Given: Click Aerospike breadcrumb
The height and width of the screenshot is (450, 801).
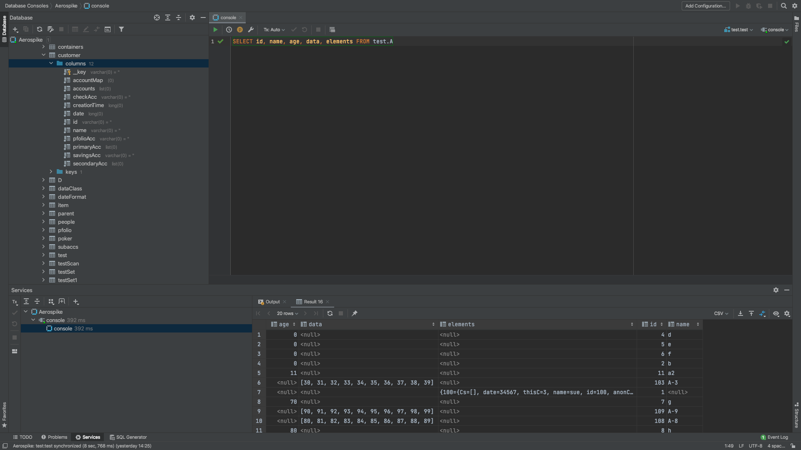Looking at the screenshot, I should coord(66,6).
